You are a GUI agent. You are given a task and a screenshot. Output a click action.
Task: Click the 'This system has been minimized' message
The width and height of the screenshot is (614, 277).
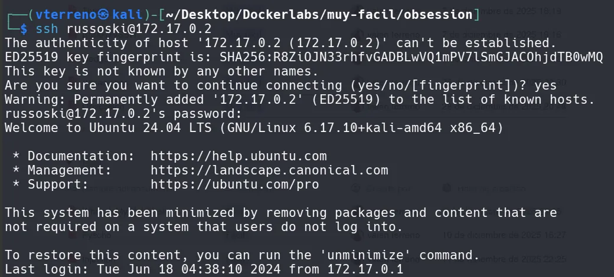tap(280, 213)
